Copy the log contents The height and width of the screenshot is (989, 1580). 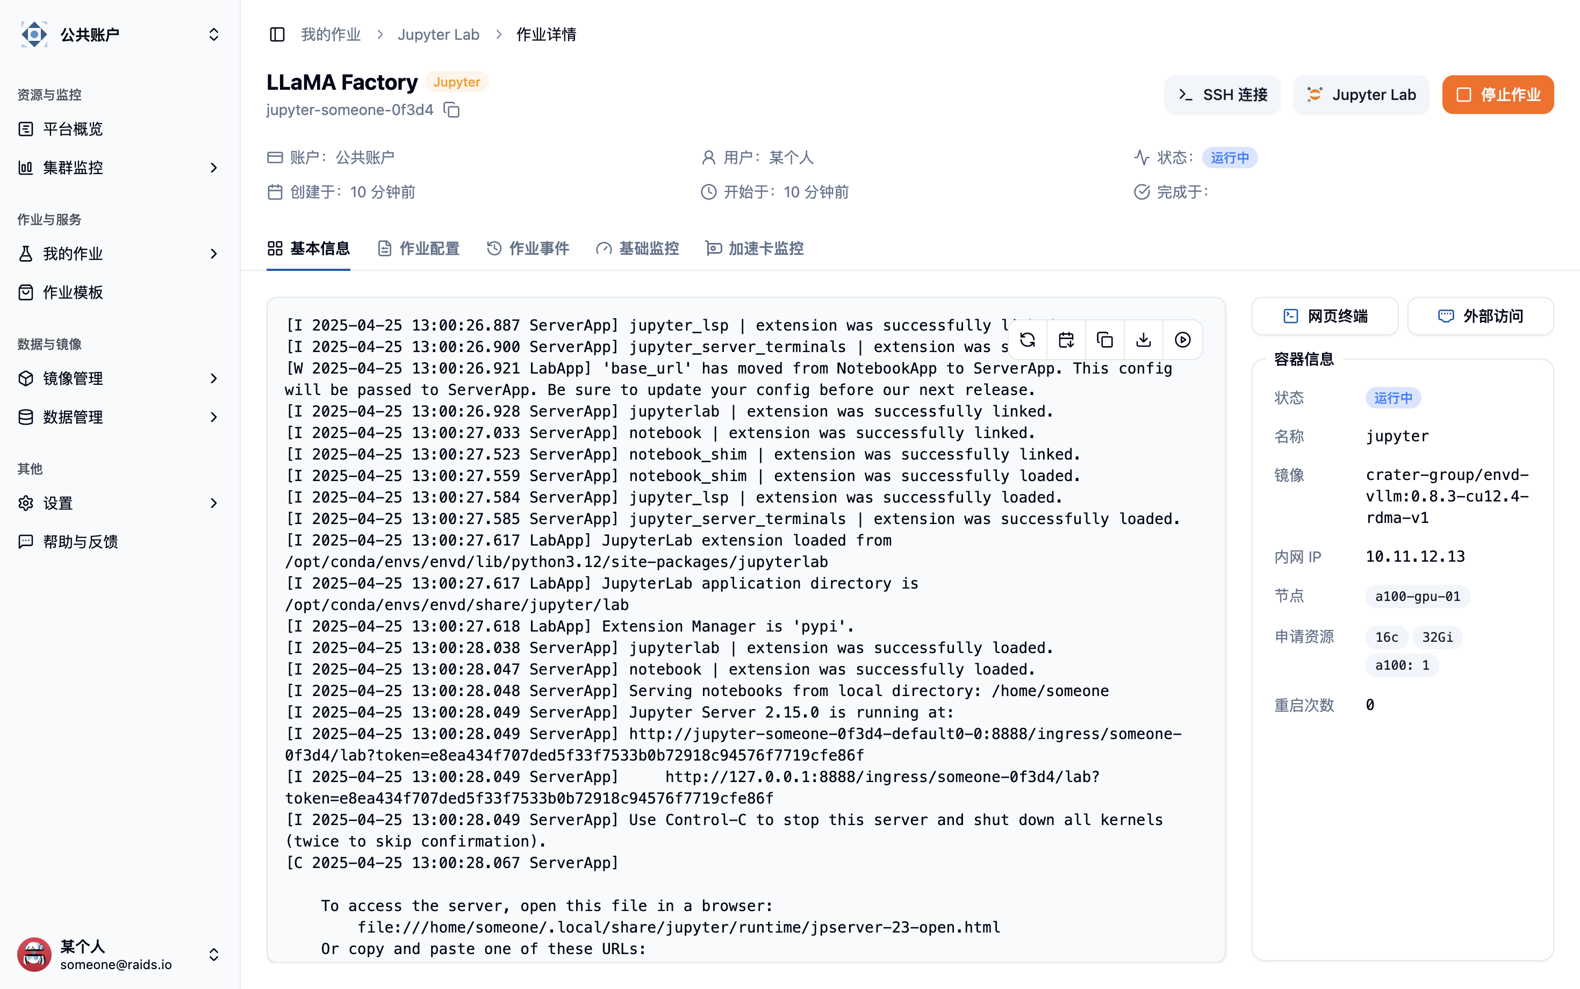1104,340
